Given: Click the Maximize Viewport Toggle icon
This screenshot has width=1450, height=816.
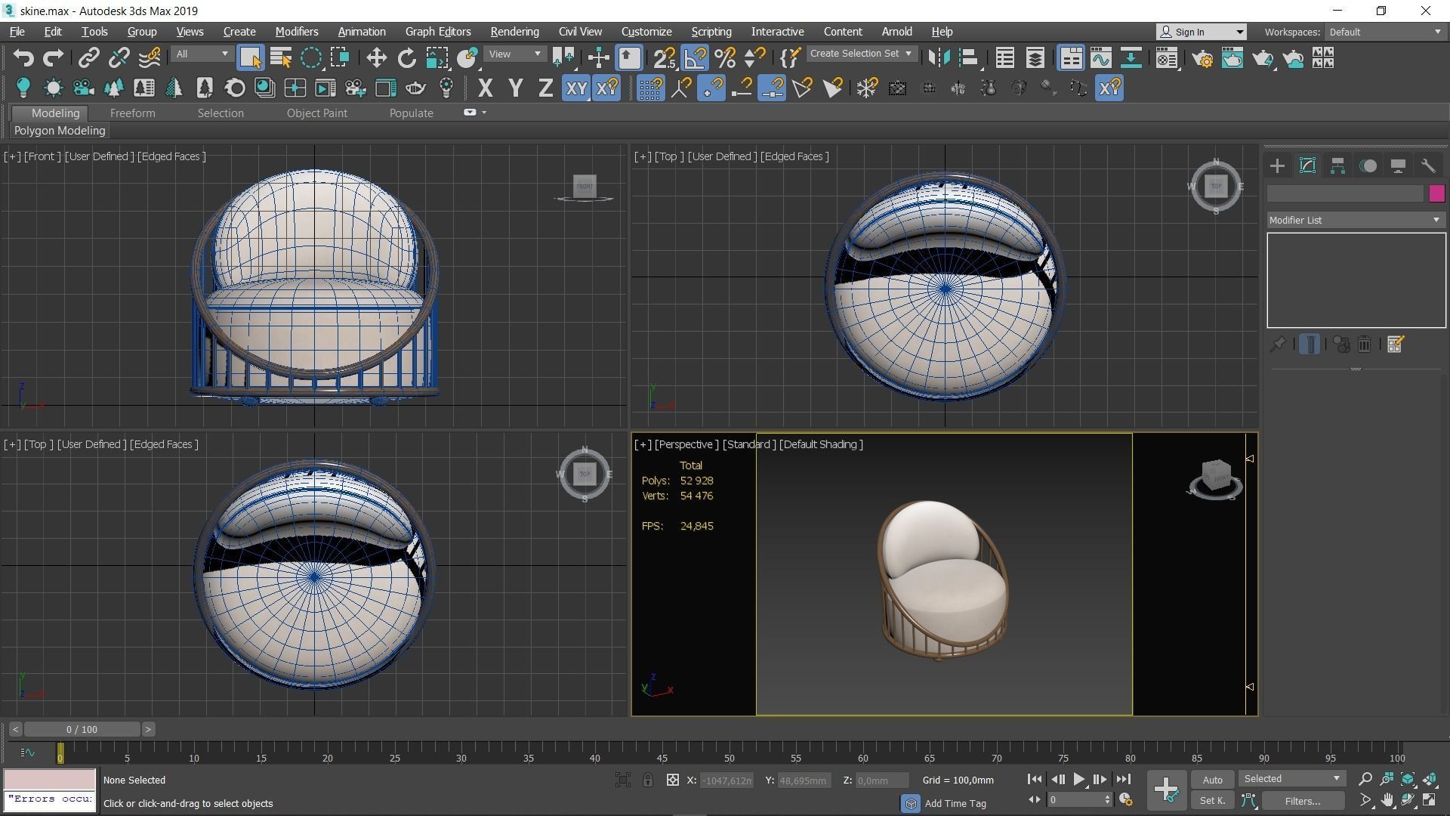Looking at the screenshot, I should pos(1430,800).
